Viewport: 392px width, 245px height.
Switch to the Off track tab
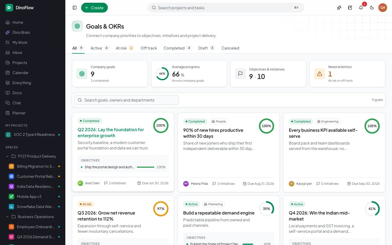pyautogui.click(x=149, y=48)
